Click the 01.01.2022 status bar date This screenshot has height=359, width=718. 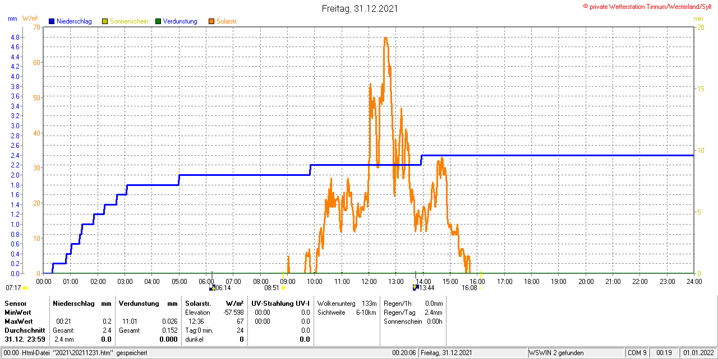pos(698,353)
